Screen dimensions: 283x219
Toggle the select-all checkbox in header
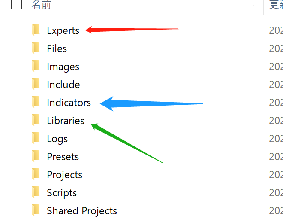pyautogui.click(x=16, y=5)
